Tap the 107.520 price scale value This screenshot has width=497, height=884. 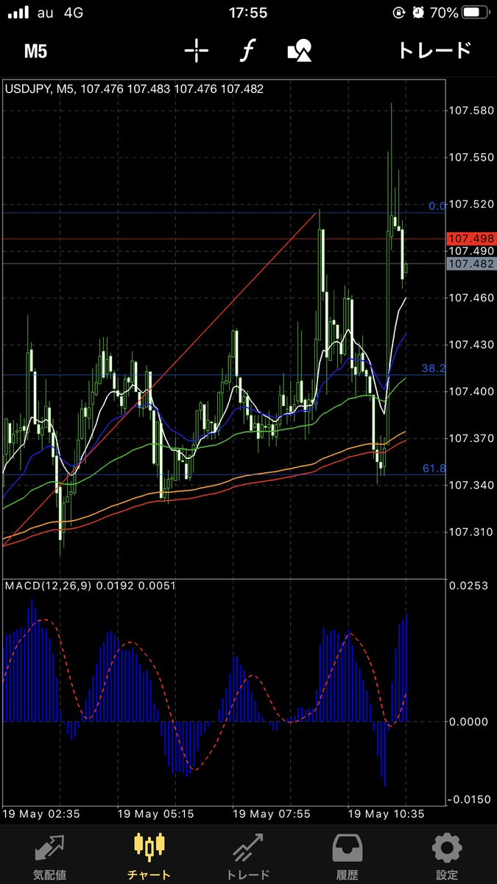click(471, 204)
